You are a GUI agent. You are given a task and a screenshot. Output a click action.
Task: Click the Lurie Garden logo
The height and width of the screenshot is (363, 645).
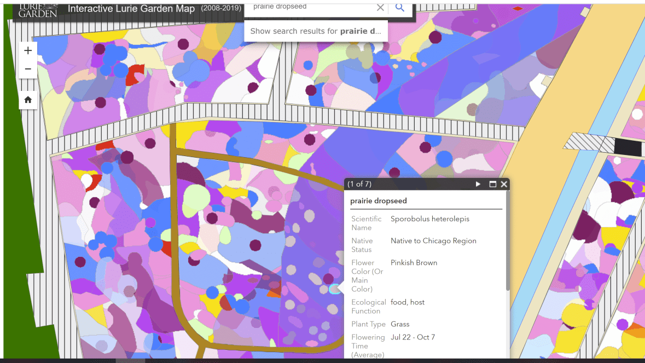pyautogui.click(x=37, y=9)
